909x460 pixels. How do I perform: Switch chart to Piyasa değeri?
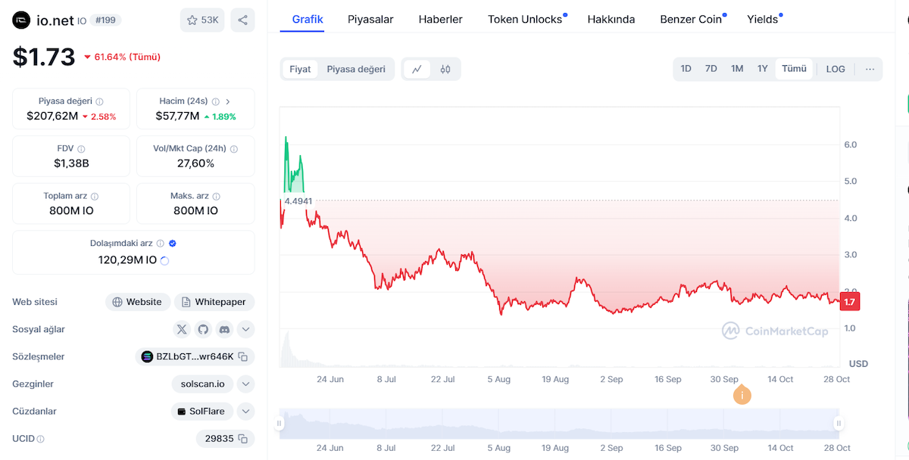(x=356, y=69)
